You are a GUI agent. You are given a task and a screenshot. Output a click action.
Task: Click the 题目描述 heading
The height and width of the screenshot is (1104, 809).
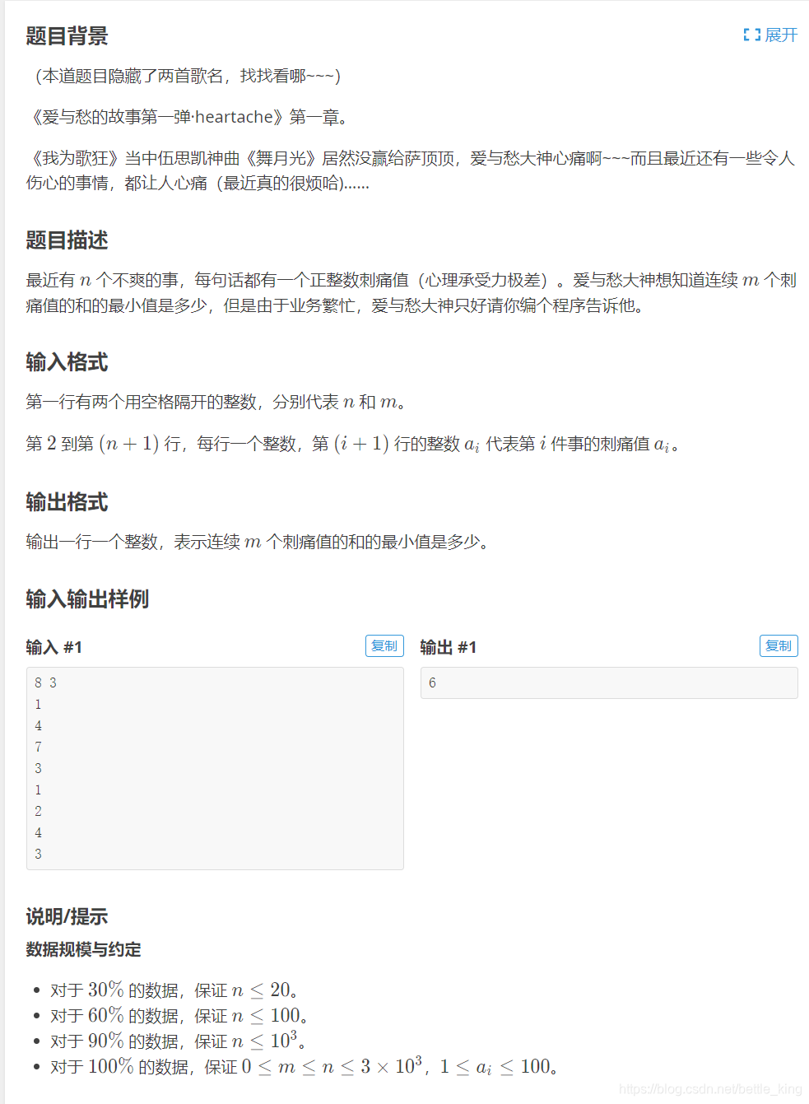pos(67,240)
